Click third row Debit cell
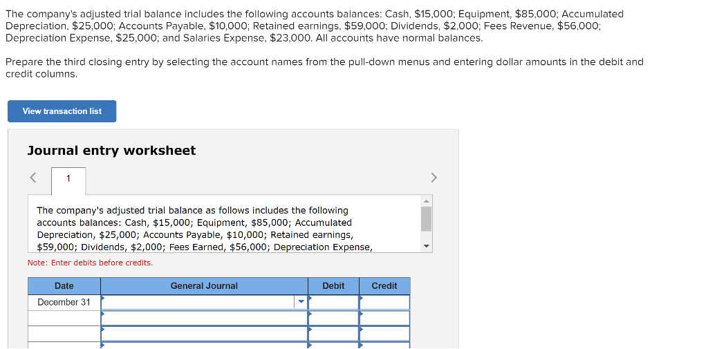 334,334
